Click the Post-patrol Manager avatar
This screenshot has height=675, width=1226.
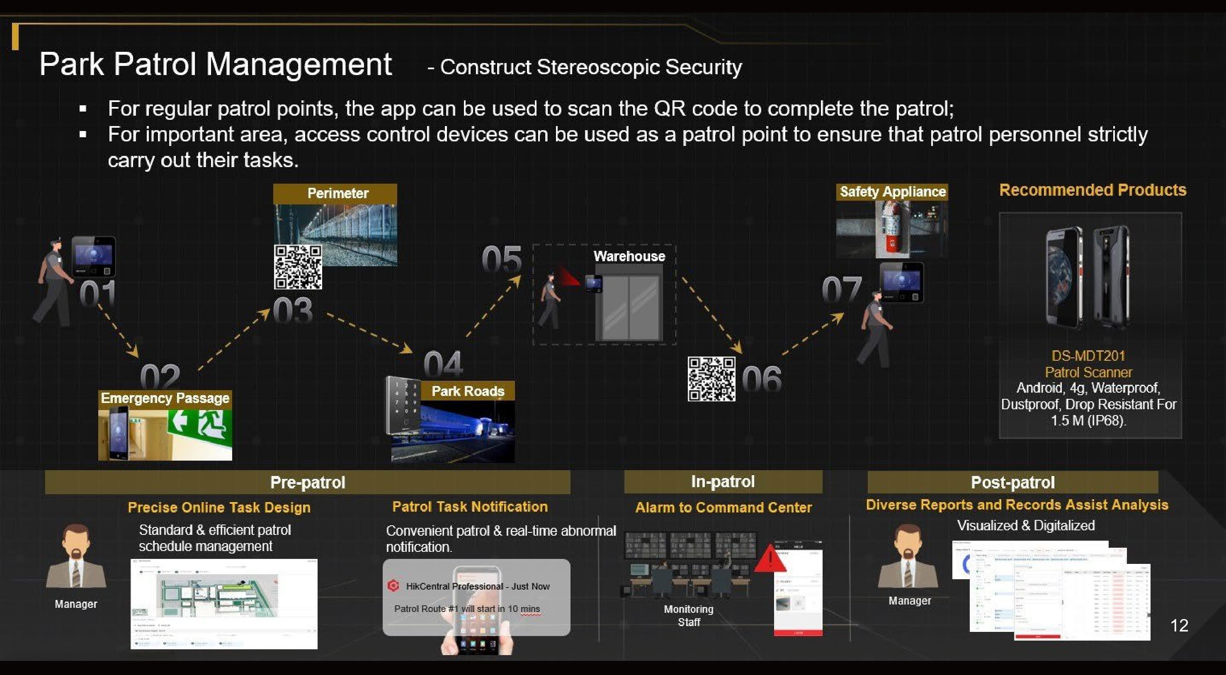coord(908,556)
